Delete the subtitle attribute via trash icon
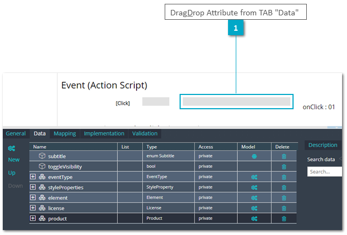 tap(284, 156)
